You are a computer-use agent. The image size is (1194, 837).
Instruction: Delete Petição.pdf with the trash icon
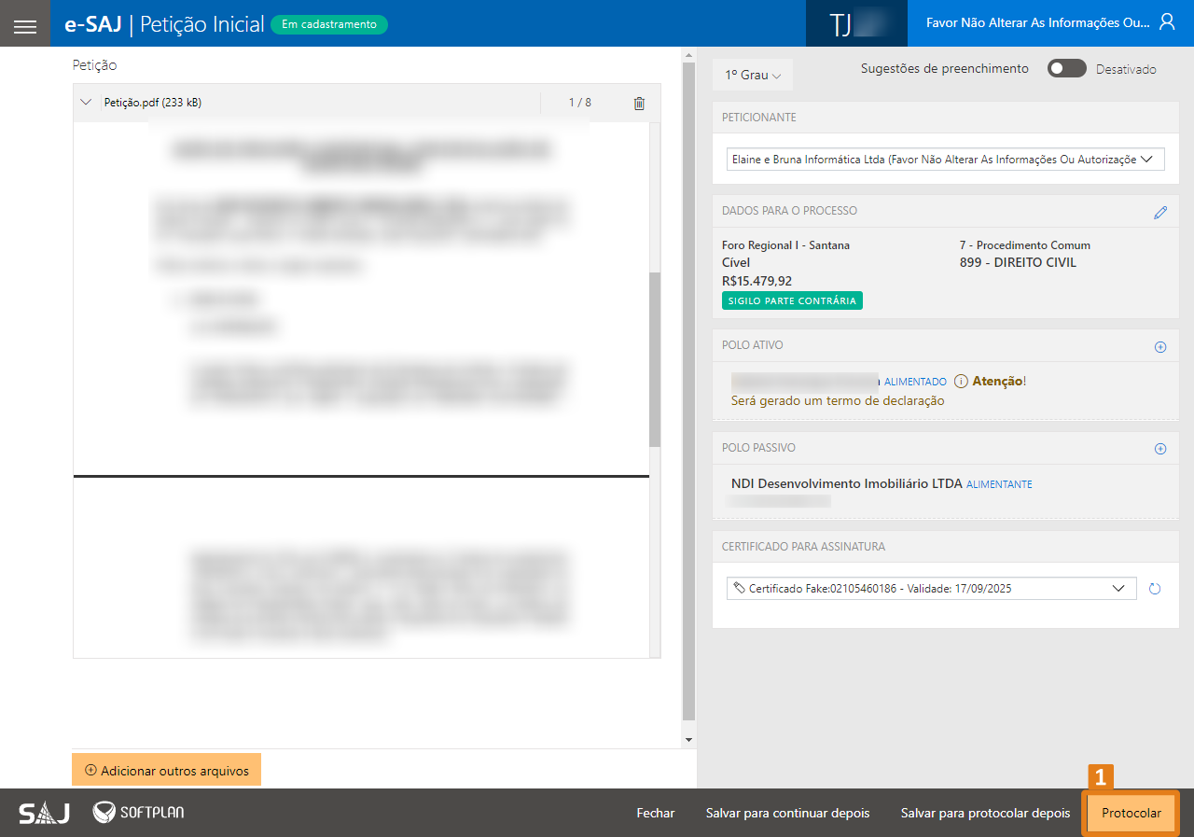[639, 104]
